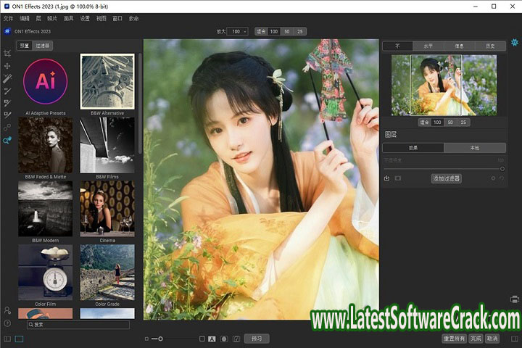Click the compare view icon in bottom bar
The width and height of the screenshot is (522, 348).
pos(236,339)
